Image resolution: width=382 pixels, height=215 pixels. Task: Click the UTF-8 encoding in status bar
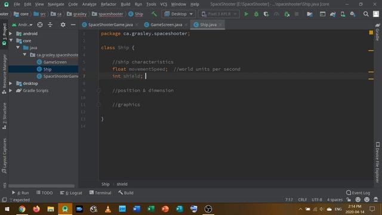317,199
